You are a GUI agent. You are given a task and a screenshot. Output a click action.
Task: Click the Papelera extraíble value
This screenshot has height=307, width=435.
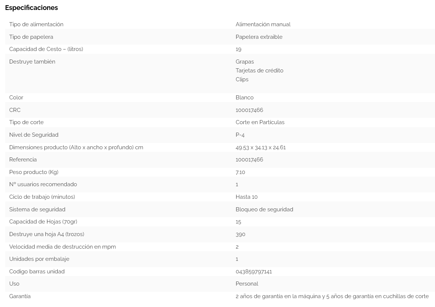pos(259,37)
